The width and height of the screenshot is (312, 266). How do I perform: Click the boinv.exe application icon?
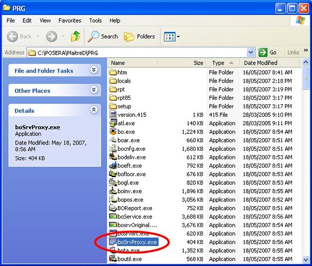[113, 191]
